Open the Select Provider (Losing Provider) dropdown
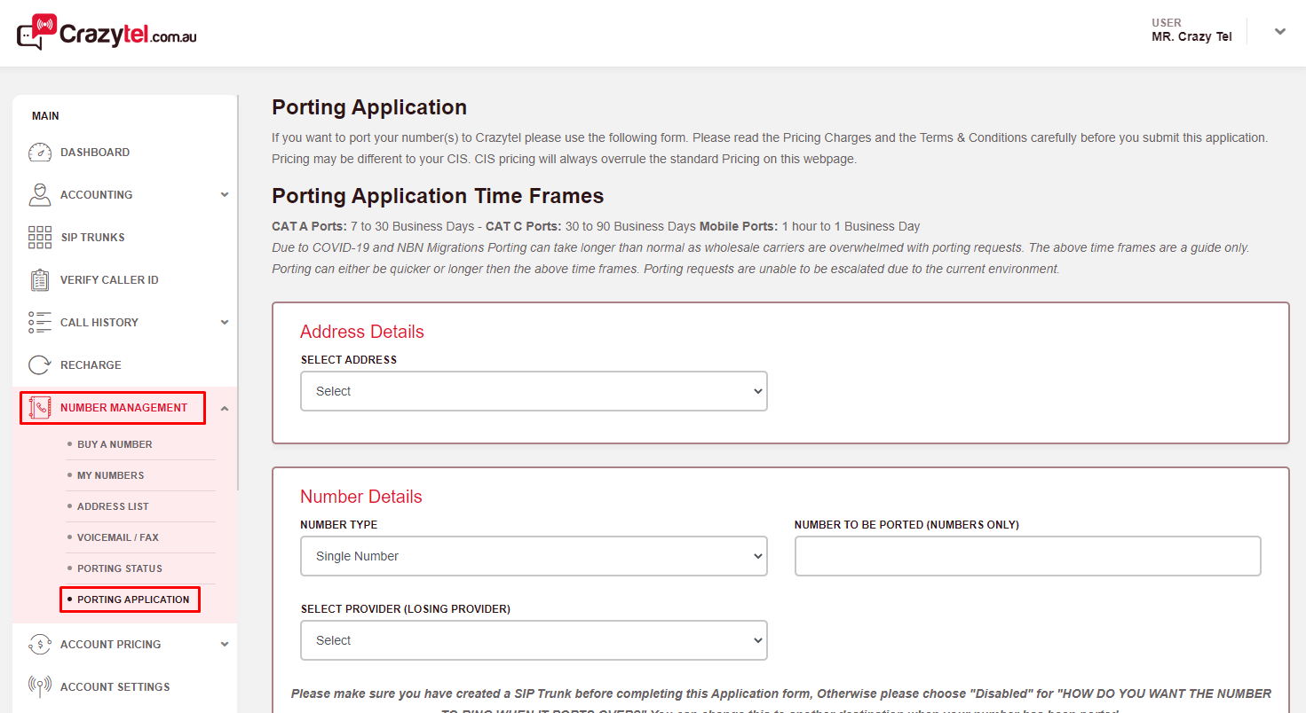This screenshot has height=713, width=1306. tap(534, 640)
